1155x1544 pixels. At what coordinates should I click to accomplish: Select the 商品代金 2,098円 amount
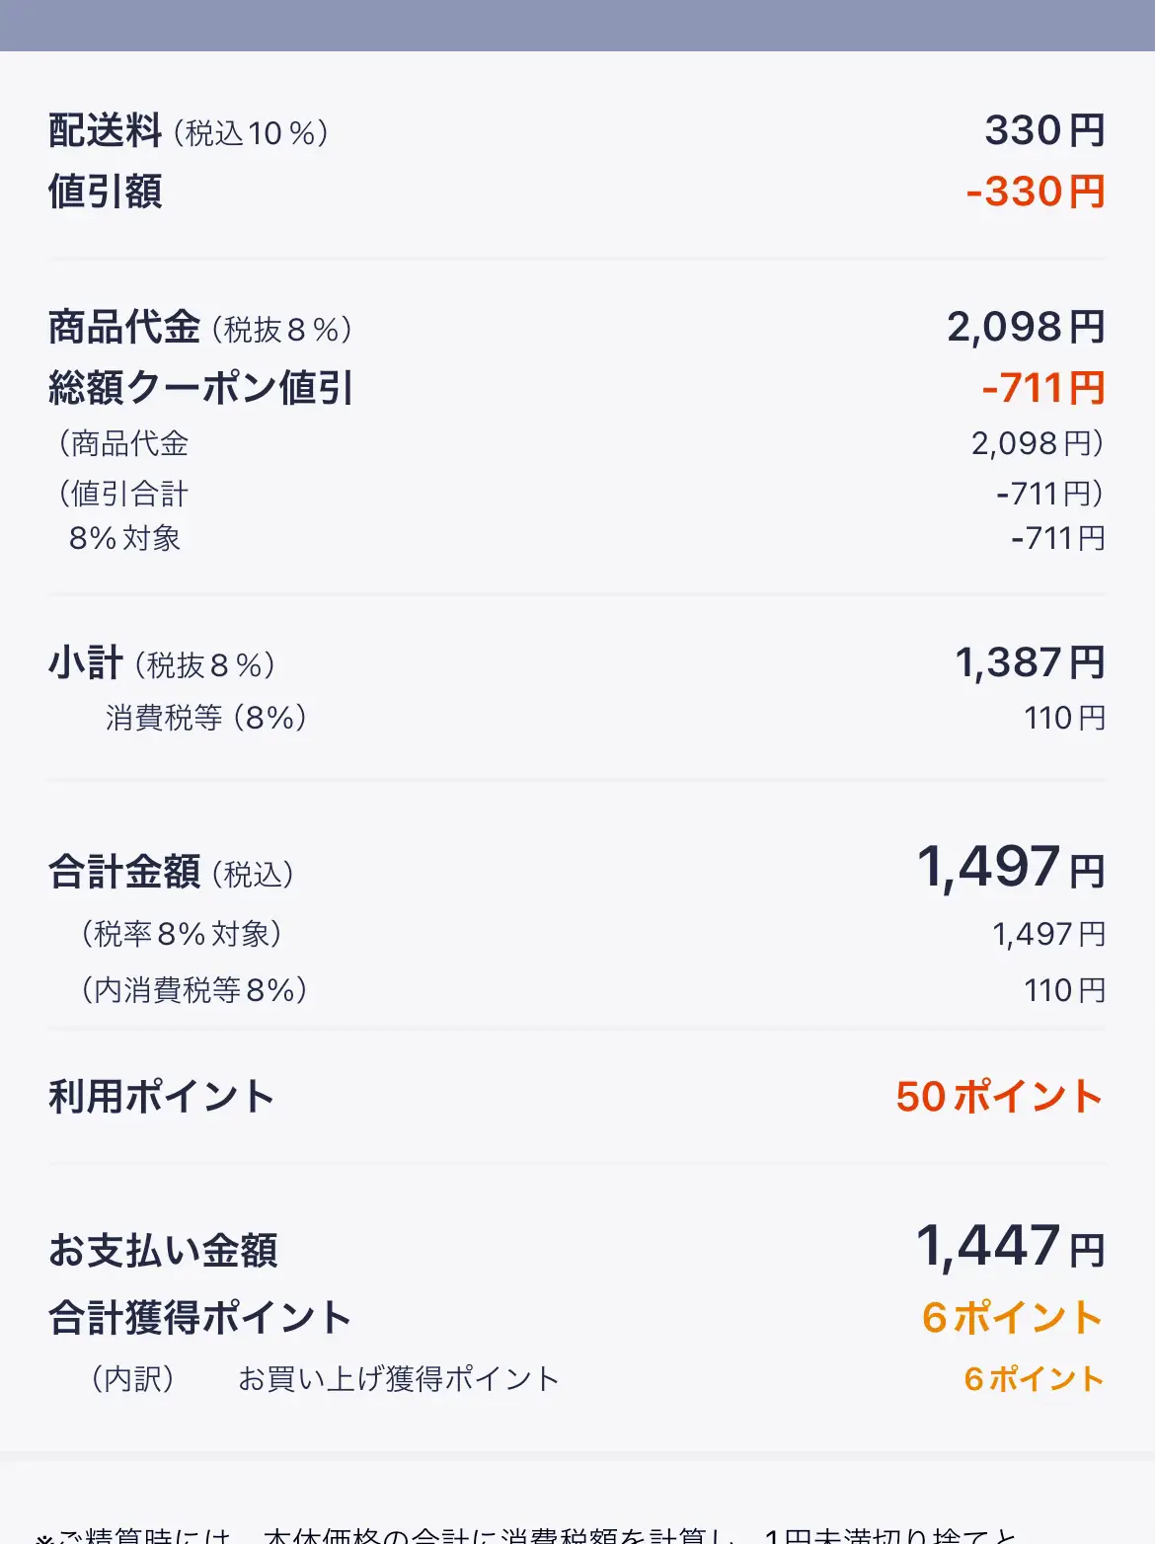click(x=1026, y=327)
